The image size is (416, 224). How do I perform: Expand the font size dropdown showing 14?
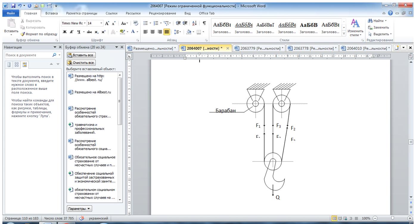(x=101, y=23)
